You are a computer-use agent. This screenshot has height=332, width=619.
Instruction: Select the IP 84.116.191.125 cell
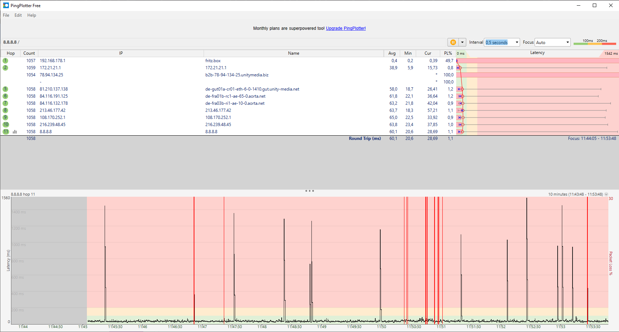click(54, 96)
